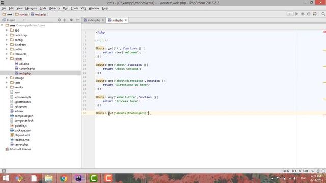Select composer.json in project tree
This screenshot has height=183, width=326.
[x=21, y=116]
